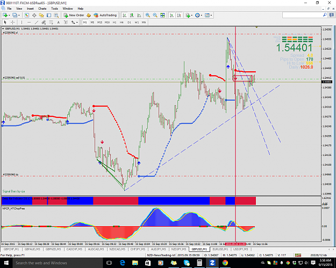
Task: Open the Navigator favorites icon
Action: [x=41, y=15]
